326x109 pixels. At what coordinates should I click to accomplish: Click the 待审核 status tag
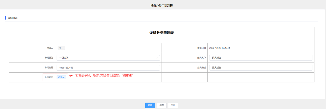click(61, 77)
